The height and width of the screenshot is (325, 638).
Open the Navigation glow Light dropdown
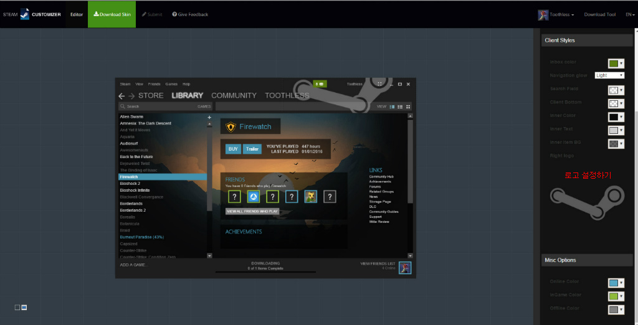609,75
